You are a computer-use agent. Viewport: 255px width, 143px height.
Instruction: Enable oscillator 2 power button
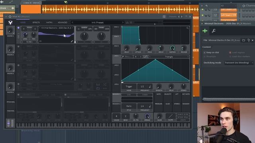coord(18,46)
